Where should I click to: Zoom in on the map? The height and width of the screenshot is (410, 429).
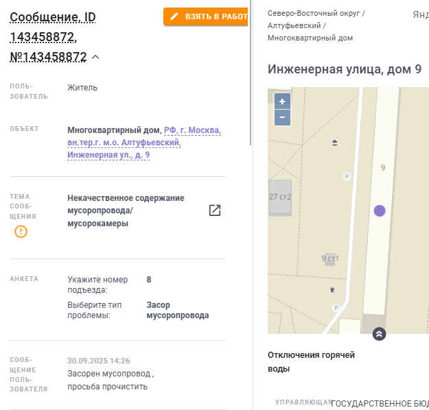pos(282,101)
